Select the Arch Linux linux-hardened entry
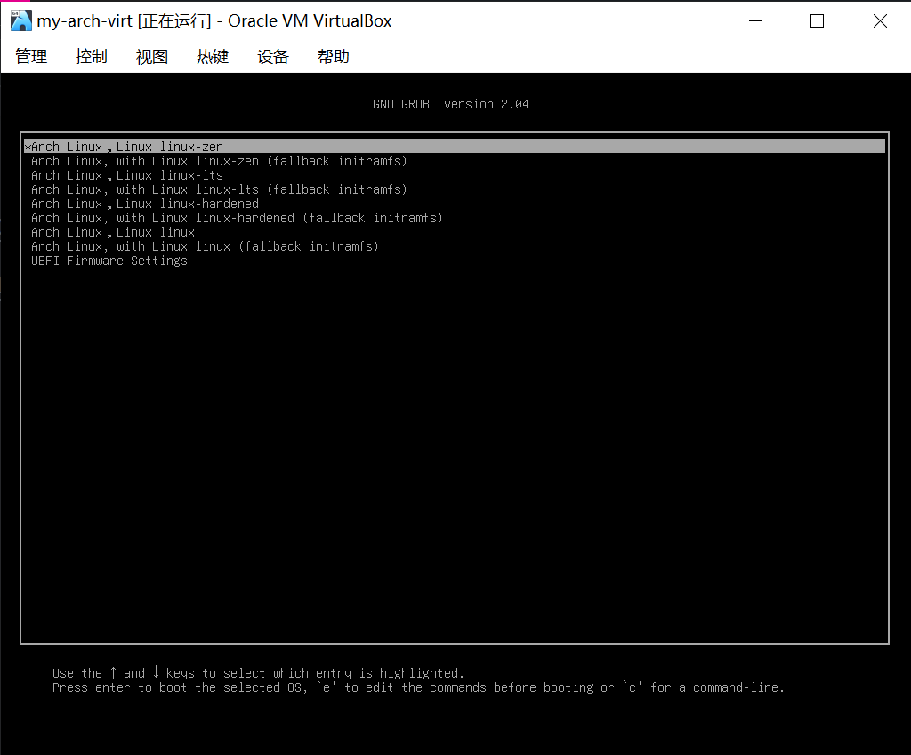The height and width of the screenshot is (755, 911). tap(144, 203)
